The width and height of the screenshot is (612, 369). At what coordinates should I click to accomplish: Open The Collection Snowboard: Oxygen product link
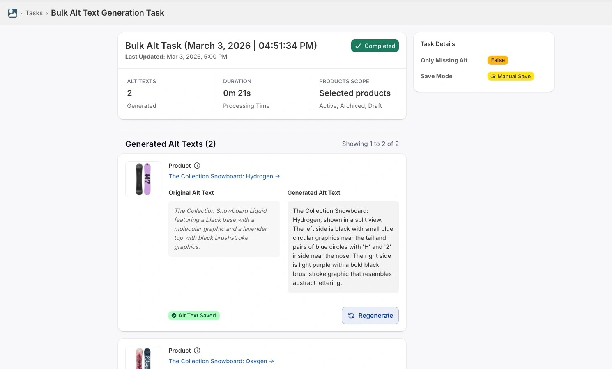pos(218,361)
